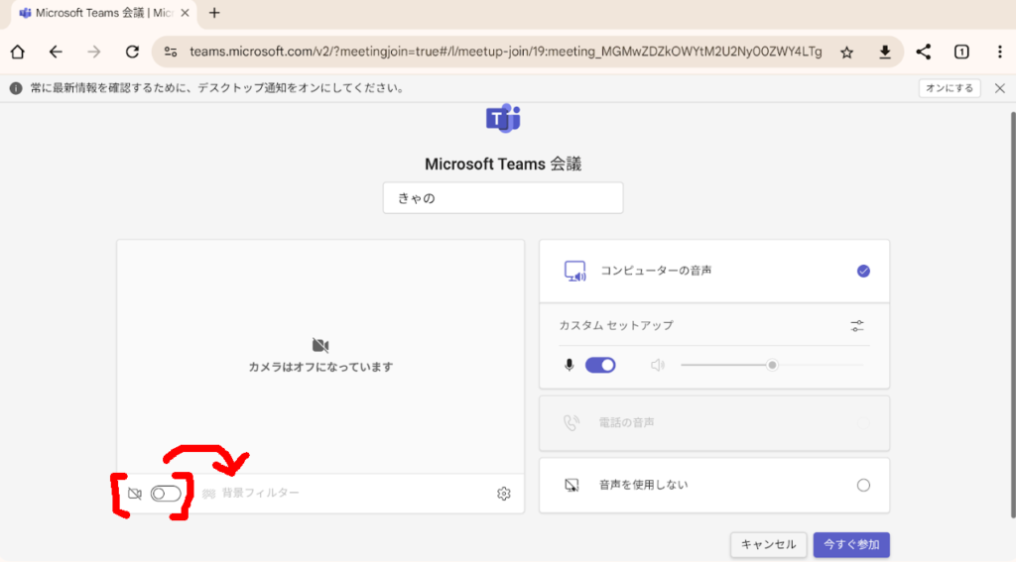Click カメラはオフになっています message

point(320,367)
